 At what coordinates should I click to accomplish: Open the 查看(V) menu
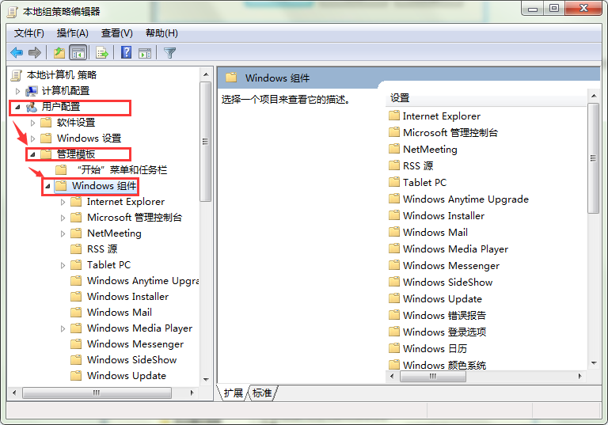point(116,32)
